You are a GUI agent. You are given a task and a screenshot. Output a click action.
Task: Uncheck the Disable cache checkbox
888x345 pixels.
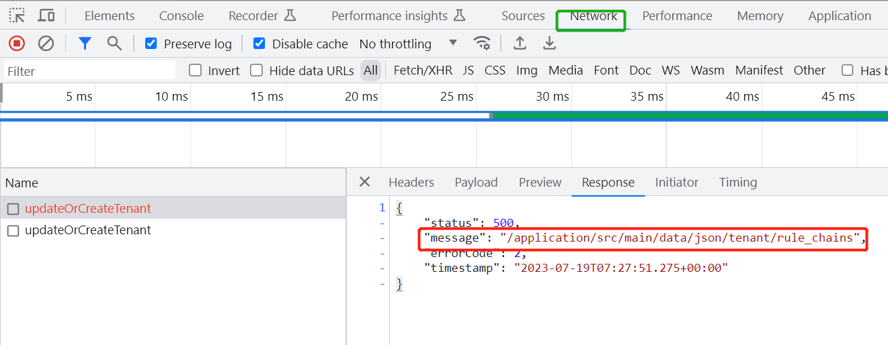point(259,44)
